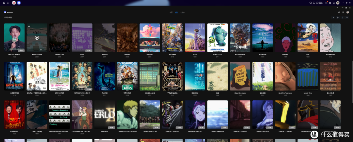Open the green teal host thumbnail card
The image size is (353, 142).
[14, 38]
